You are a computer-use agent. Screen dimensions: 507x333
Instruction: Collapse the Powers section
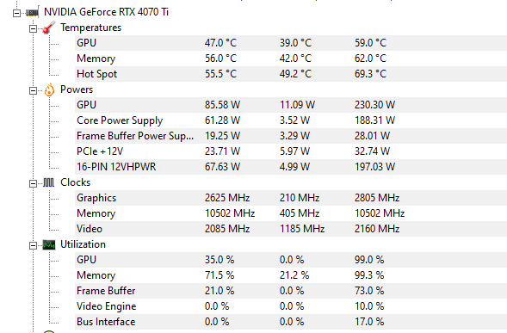(33, 91)
